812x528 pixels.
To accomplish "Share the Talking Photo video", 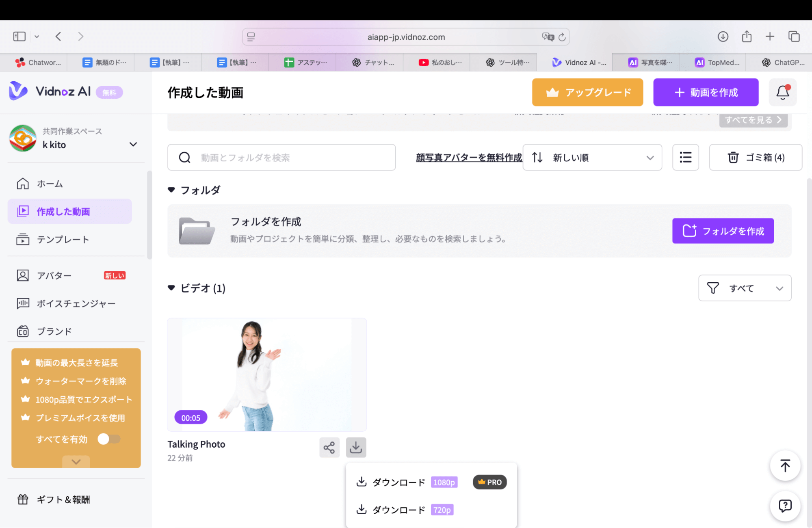I will click(329, 447).
